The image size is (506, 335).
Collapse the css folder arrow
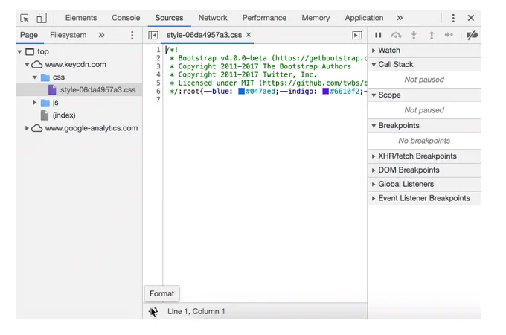tap(34, 77)
